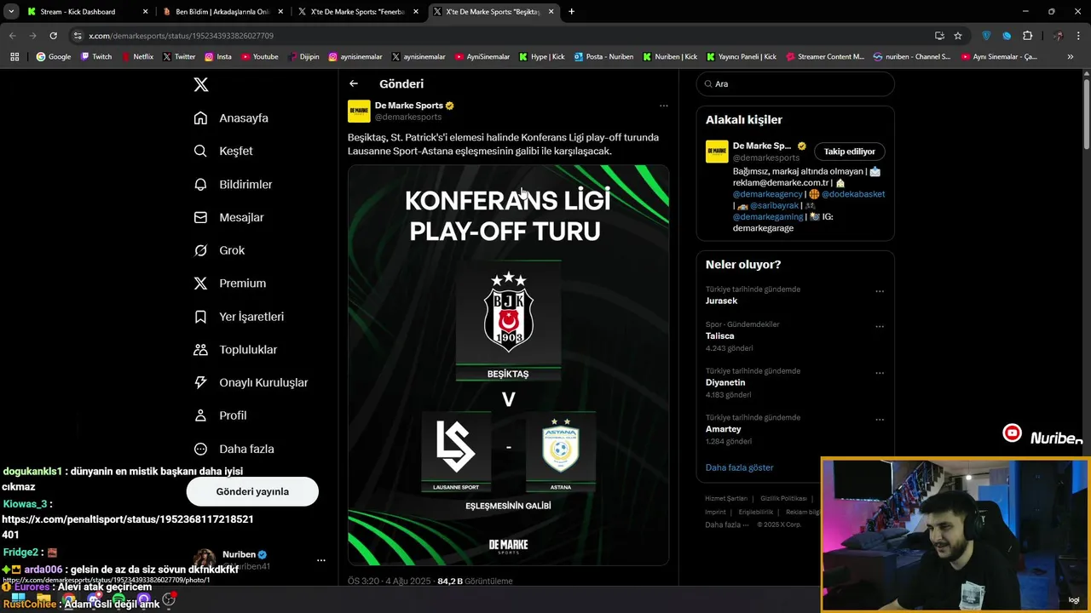Open Bildirimler notifications

[234, 184]
